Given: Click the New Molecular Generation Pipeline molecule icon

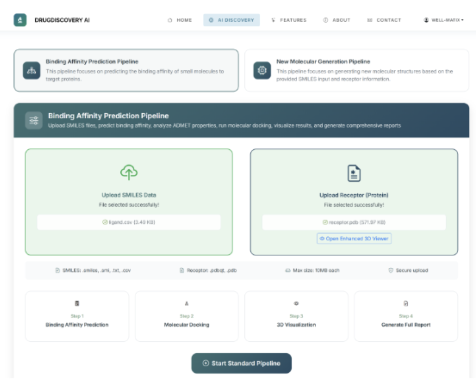Looking at the screenshot, I should [x=262, y=71].
